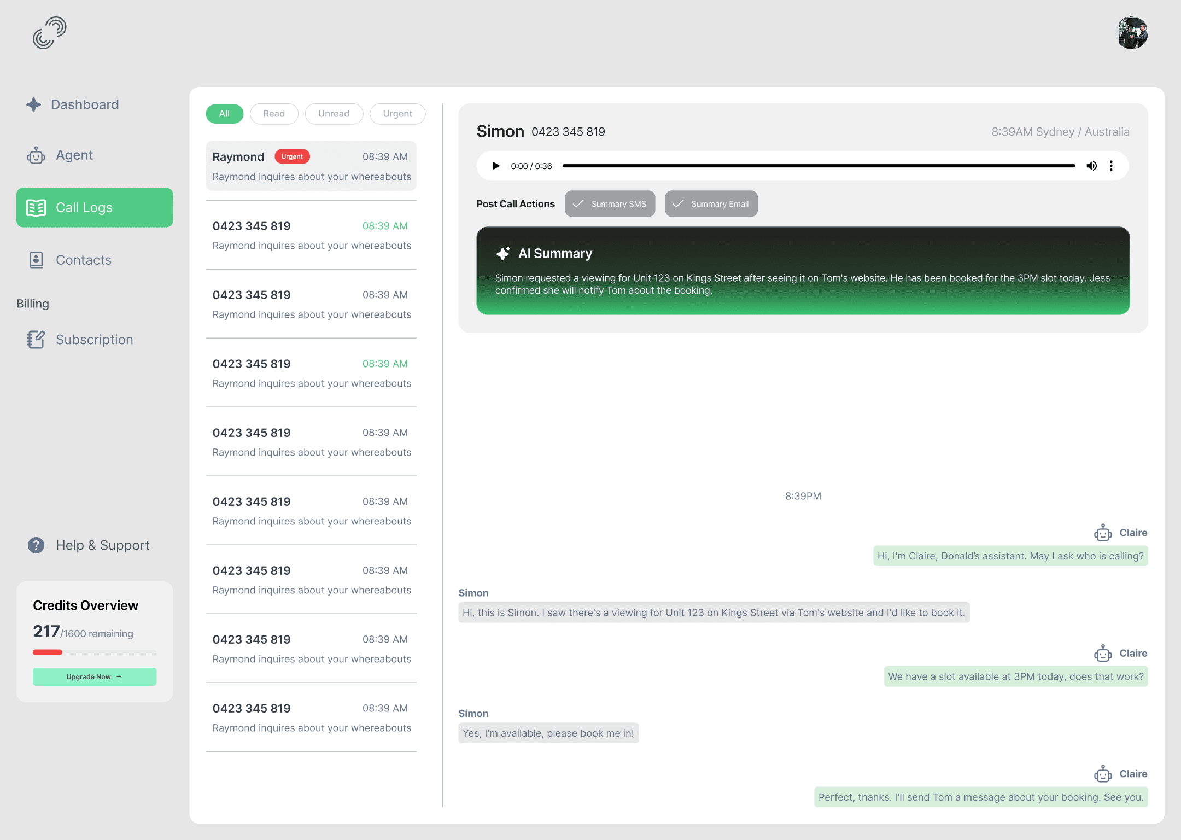
Task: Filter call logs by Urgent
Action: pyautogui.click(x=397, y=114)
